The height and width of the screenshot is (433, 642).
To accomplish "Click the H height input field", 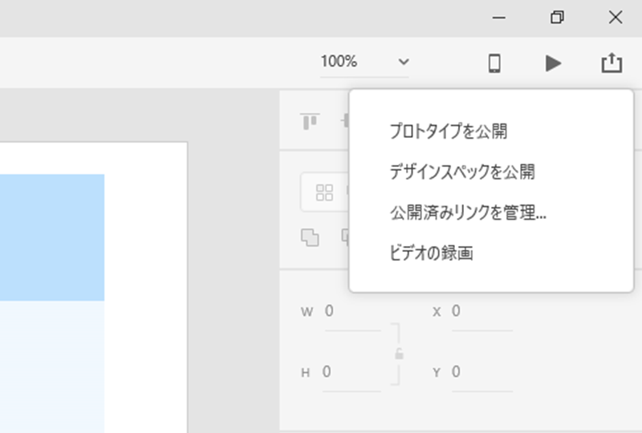I will [x=351, y=372].
